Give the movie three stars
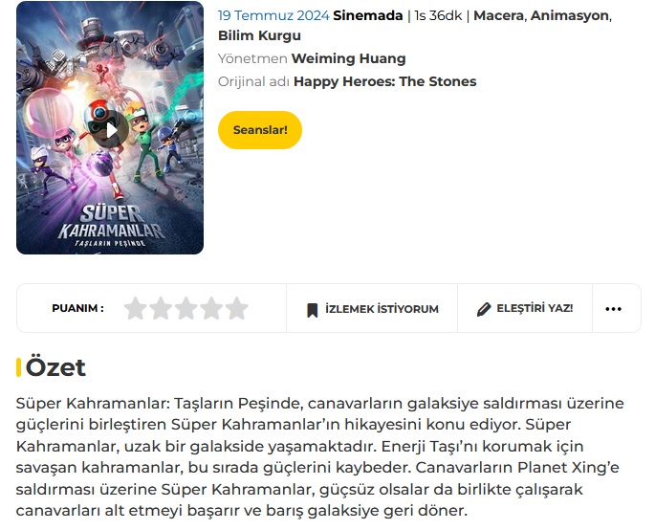The width and height of the screenshot is (655, 530). 186,308
